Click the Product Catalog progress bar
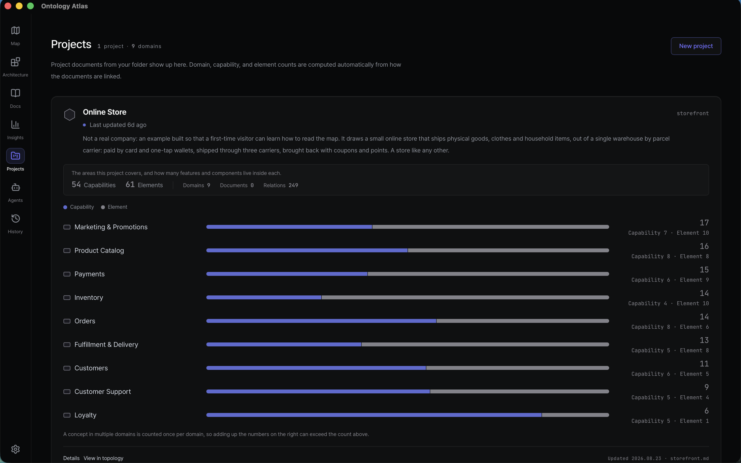Screen dimensions: 741x463 [x=408, y=251]
